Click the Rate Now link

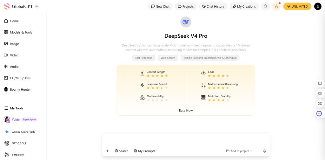point(186,111)
